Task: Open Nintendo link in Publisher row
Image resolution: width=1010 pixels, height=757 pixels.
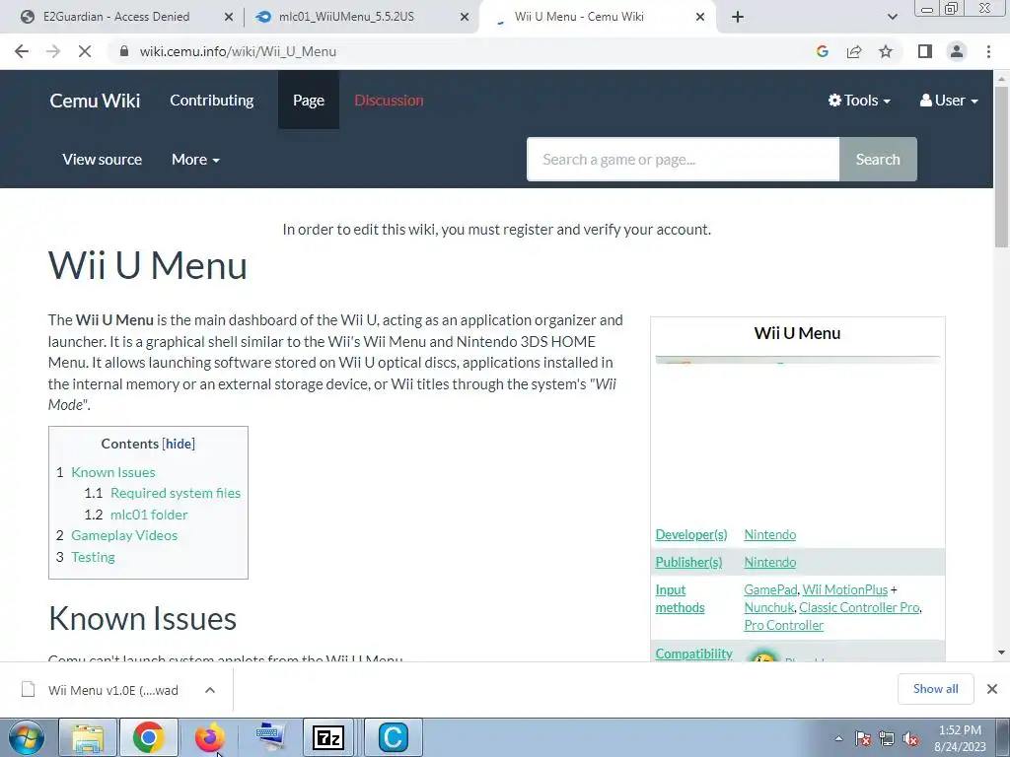Action: [x=769, y=562]
